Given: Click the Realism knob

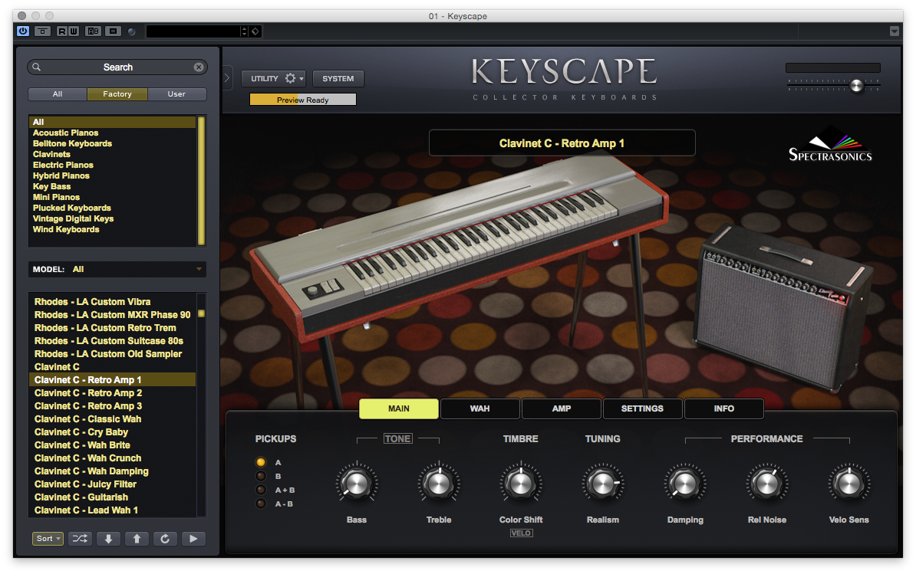Looking at the screenshot, I should click(x=603, y=484).
